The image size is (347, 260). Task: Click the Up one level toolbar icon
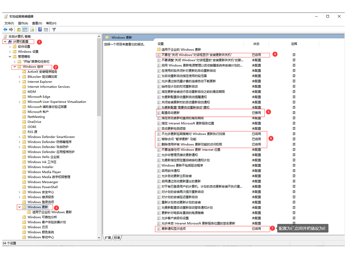[19, 29]
